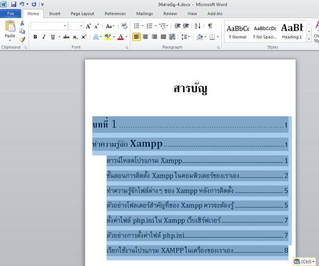Open the underline style dropdown arrow

tap(59, 37)
